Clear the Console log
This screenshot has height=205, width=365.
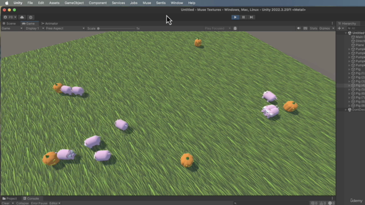[x=5, y=203]
